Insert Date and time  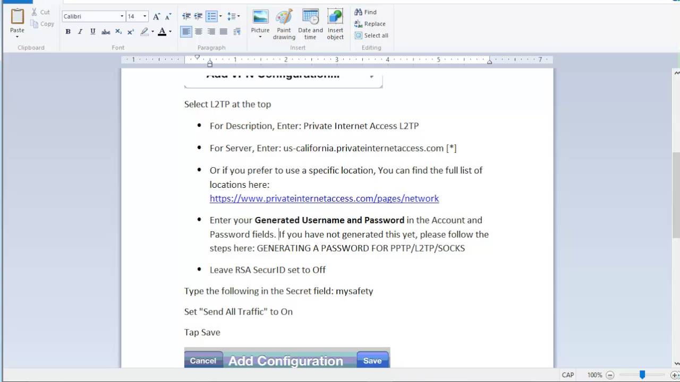click(x=310, y=24)
